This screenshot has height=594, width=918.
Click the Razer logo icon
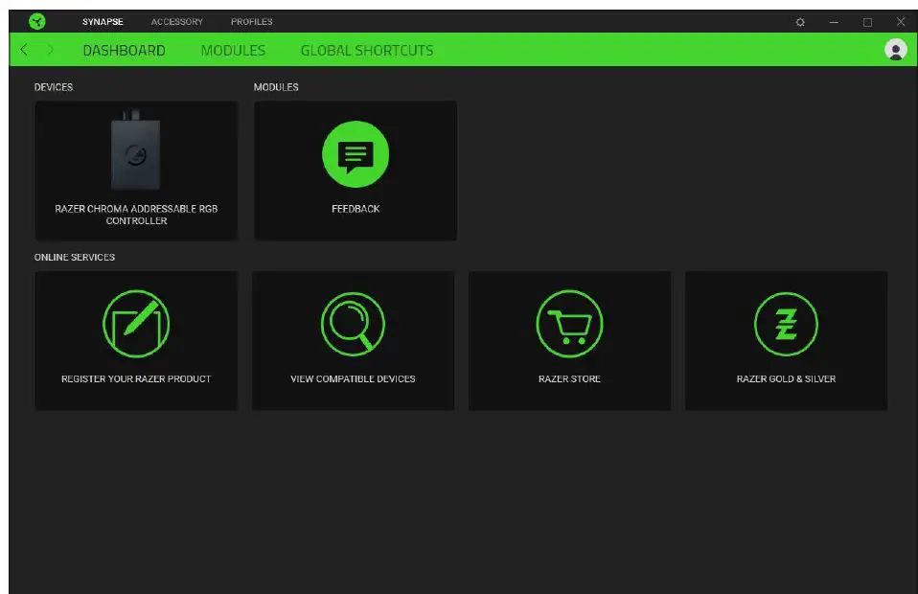36,21
